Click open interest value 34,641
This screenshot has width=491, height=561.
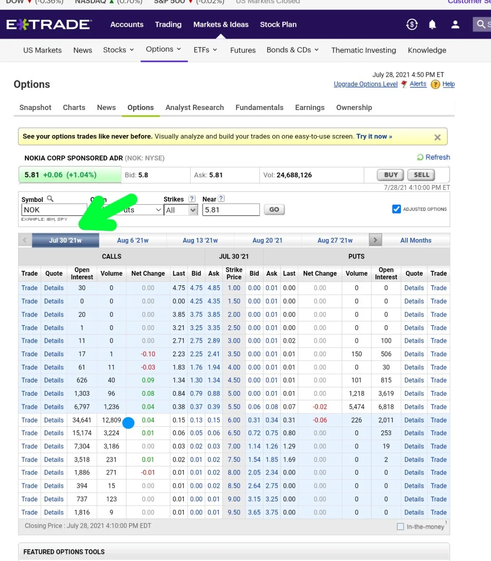82,420
